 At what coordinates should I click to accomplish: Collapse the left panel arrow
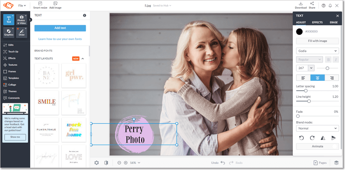[31, 20]
